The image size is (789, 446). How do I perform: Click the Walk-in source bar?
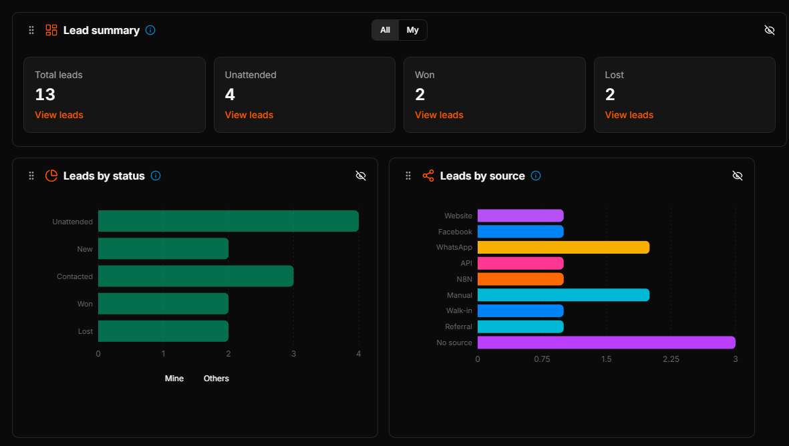[520, 310]
